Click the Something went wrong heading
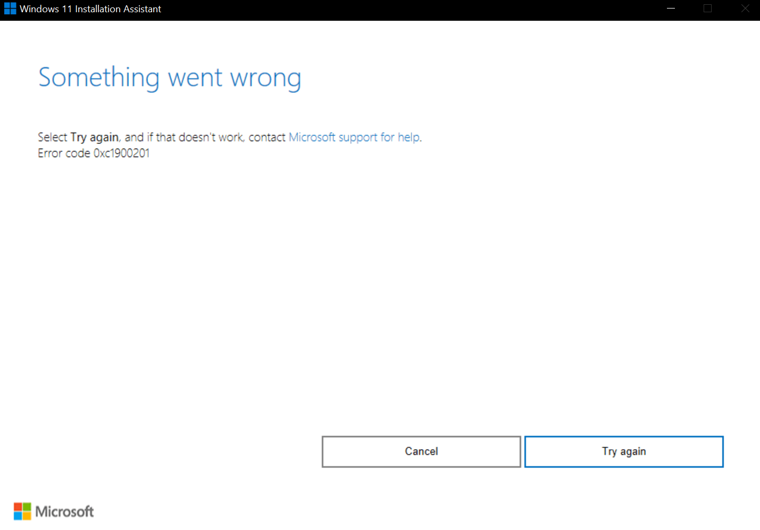Screen dimensions: 760x530 170,78
